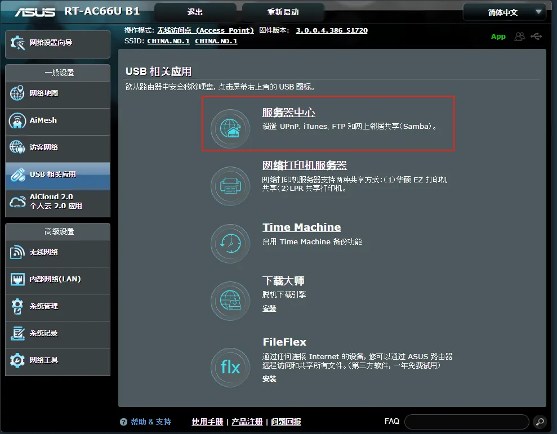The width and height of the screenshot is (557, 434).
Task: Click the Time Machine clock icon
Action: click(x=230, y=243)
